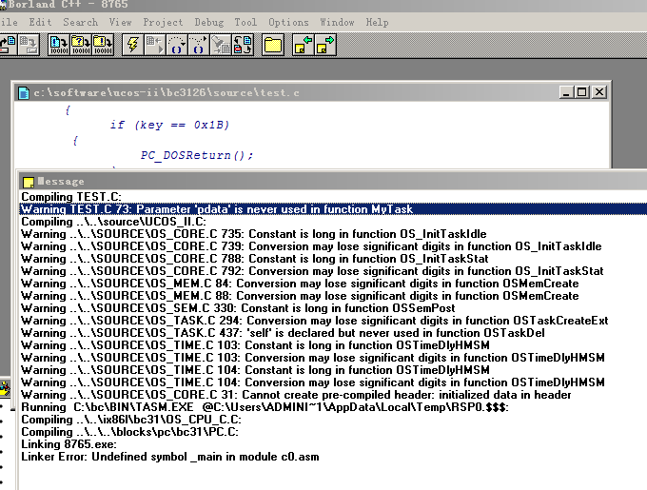647x490 pixels.
Task: Open the Edit menu
Action: coord(40,22)
